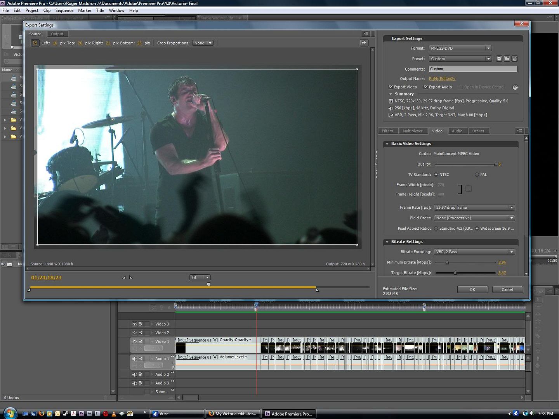
Task: Click the save preset icon
Action: pyautogui.click(x=499, y=59)
